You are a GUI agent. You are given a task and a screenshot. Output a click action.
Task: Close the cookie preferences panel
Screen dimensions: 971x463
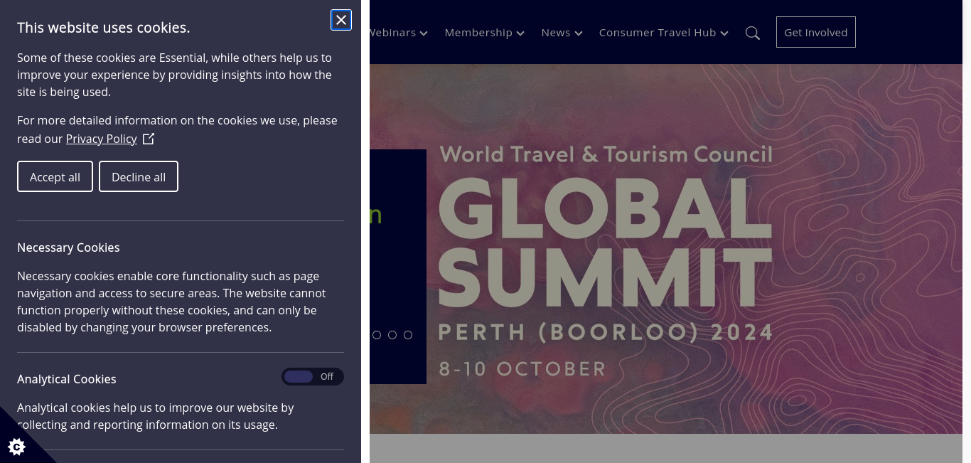click(341, 20)
